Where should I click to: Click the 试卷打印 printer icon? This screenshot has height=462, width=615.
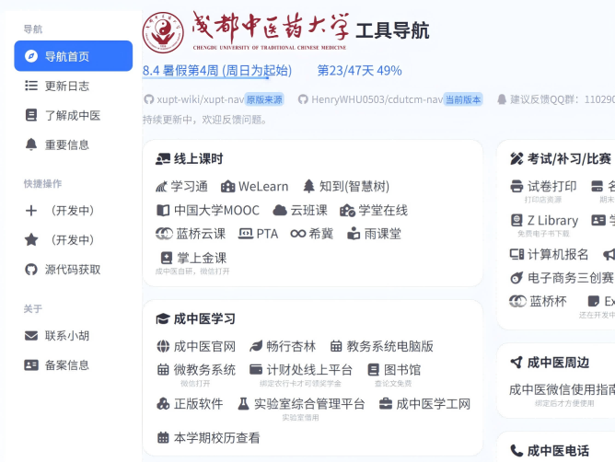[x=516, y=186]
